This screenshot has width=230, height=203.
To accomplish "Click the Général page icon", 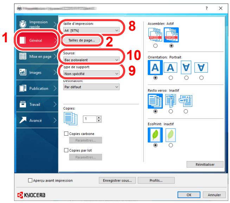I will tap(23, 40).
